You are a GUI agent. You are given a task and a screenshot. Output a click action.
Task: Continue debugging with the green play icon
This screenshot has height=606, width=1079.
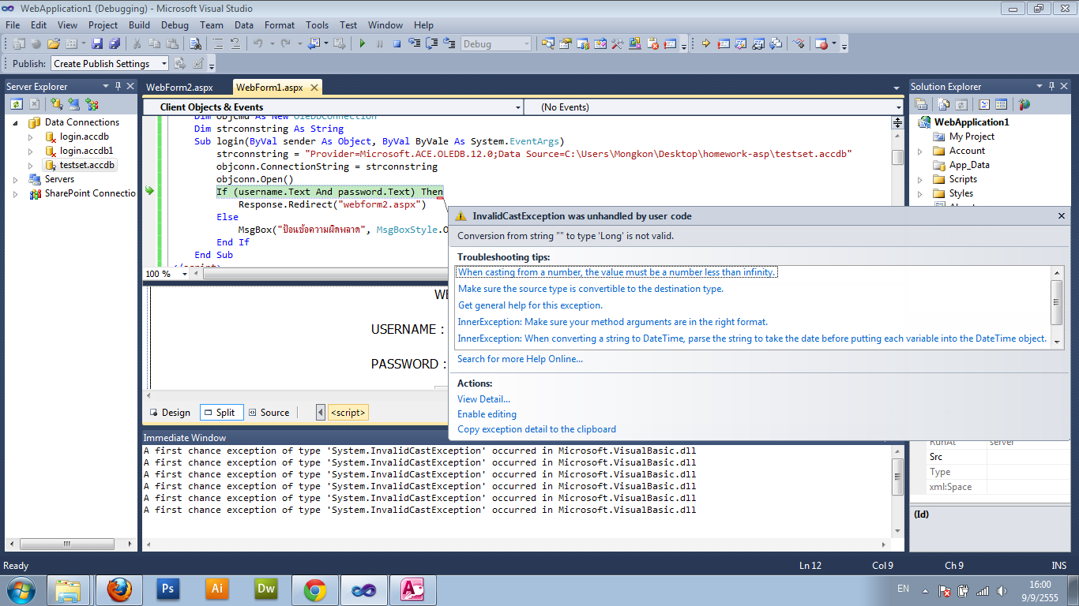click(x=363, y=44)
